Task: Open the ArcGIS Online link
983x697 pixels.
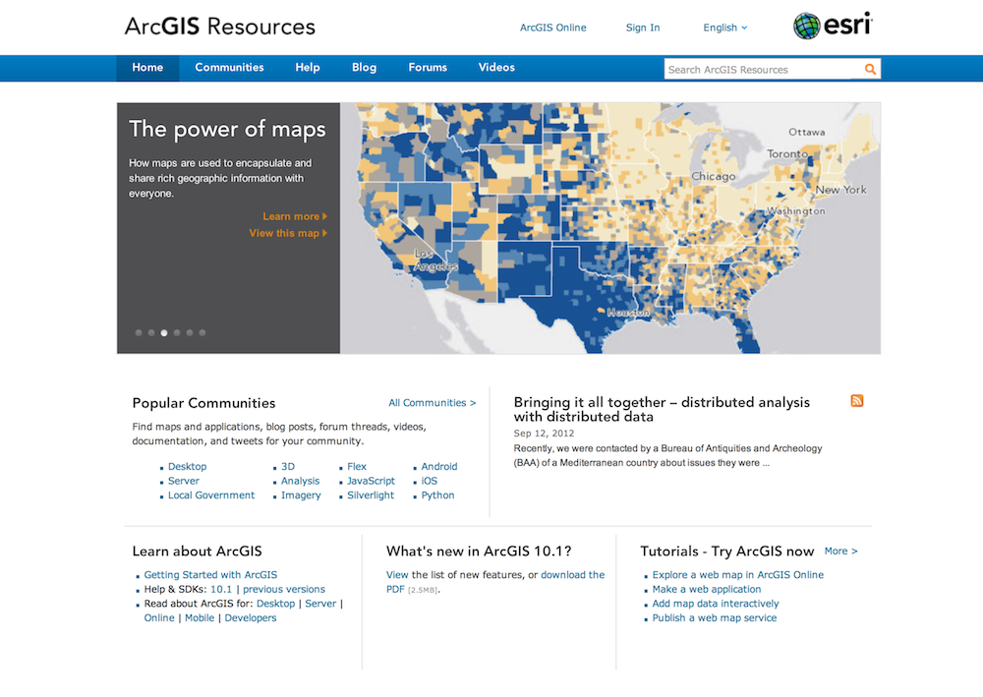Action: 552,28
